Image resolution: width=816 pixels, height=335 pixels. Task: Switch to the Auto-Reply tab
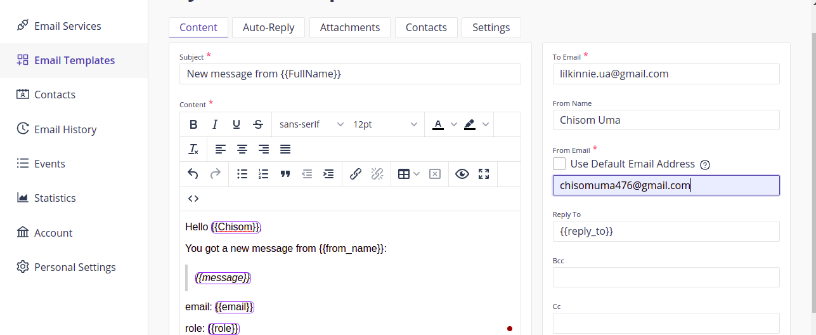(268, 27)
